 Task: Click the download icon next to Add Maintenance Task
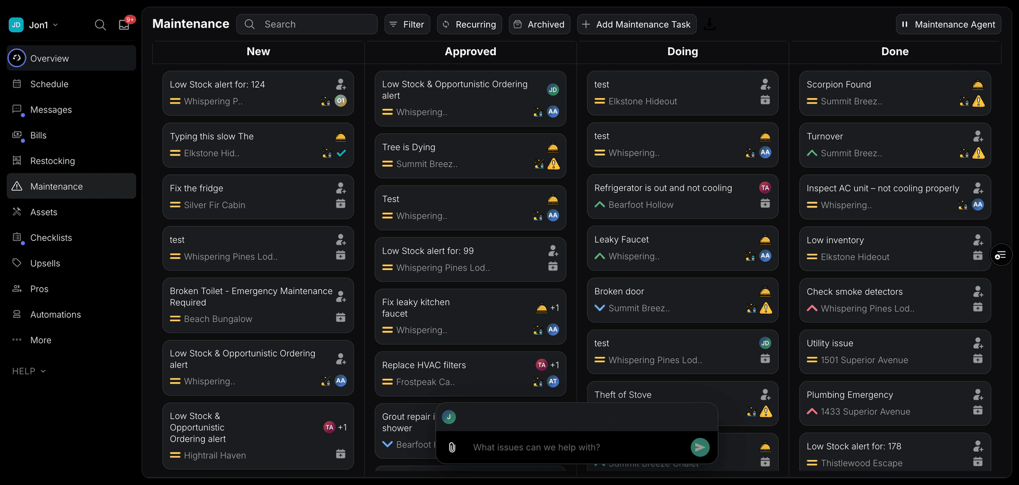coord(710,24)
